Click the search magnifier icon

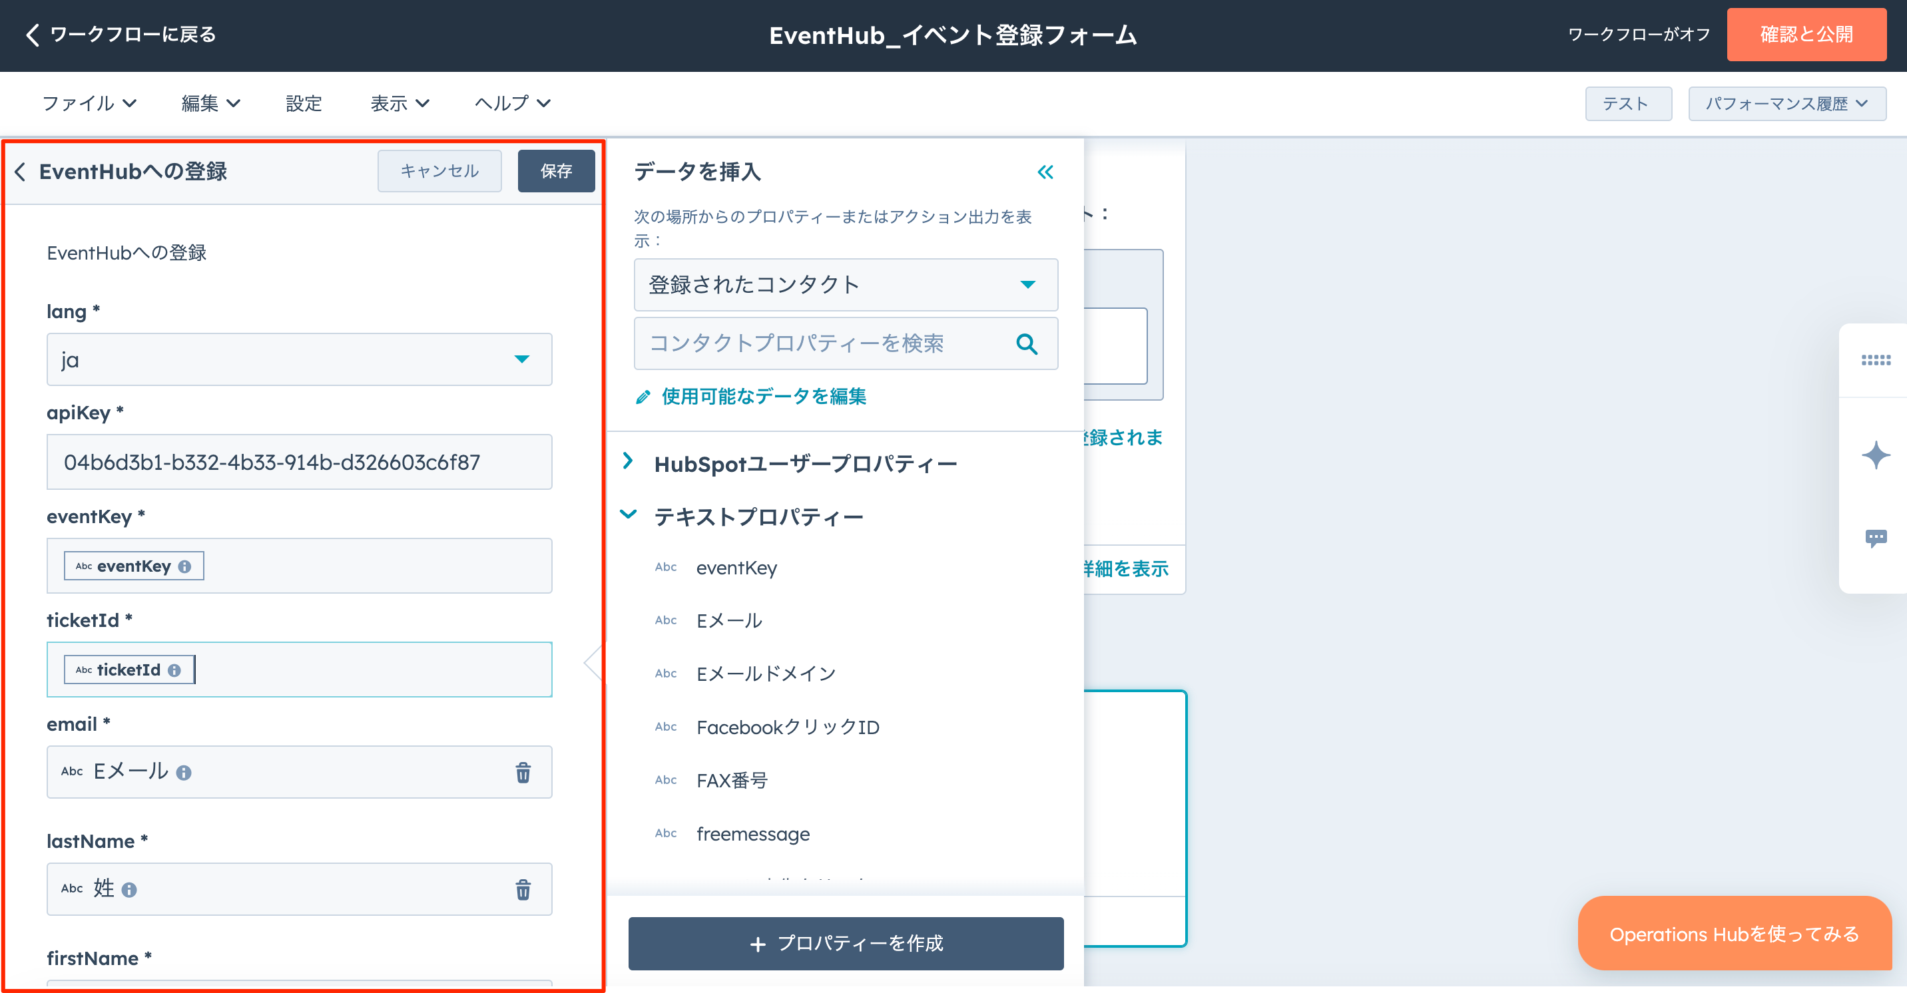(1027, 344)
